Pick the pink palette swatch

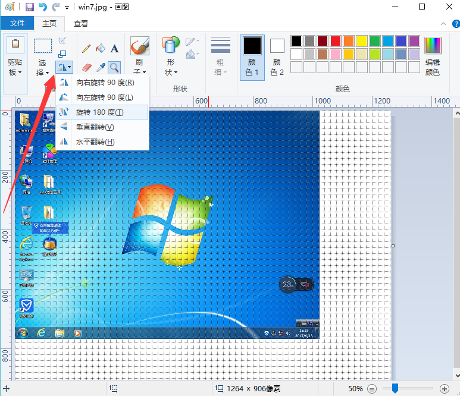coord(336,54)
